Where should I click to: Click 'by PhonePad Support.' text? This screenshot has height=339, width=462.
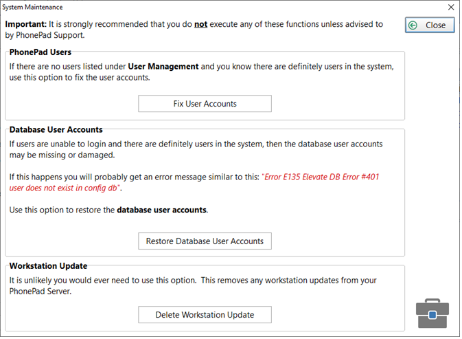click(x=45, y=35)
